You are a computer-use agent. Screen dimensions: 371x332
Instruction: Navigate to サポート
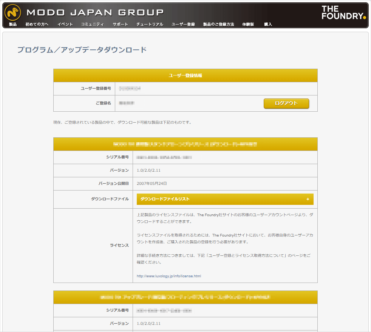click(120, 25)
